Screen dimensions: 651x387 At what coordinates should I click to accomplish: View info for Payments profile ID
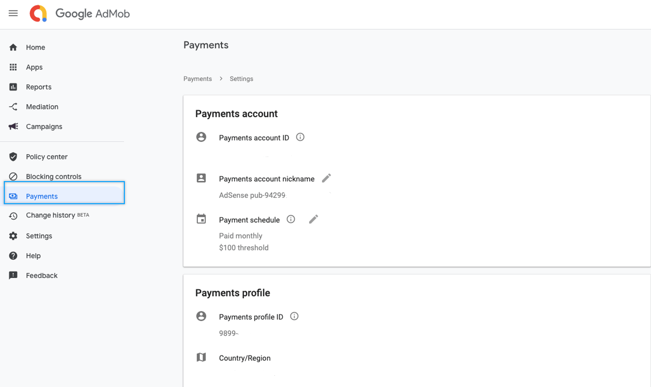(294, 316)
